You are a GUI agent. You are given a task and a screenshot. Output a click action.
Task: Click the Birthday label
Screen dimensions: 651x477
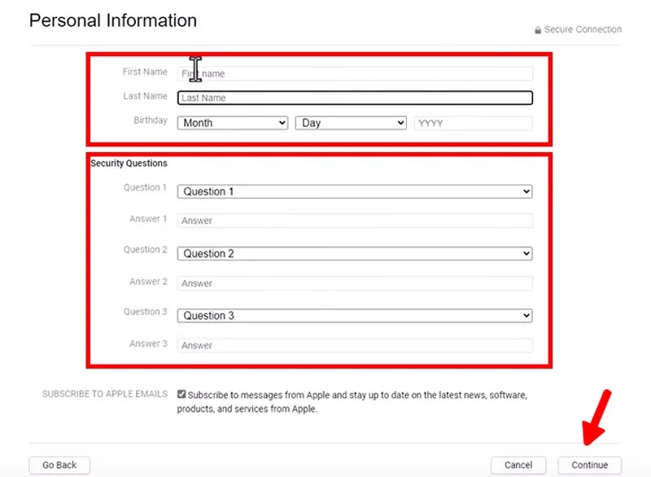pos(151,120)
